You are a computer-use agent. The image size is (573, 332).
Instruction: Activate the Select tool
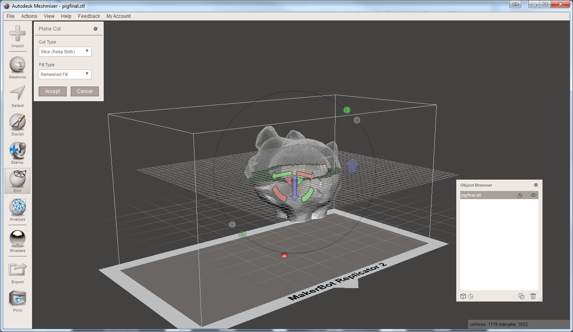[x=17, y=96]
